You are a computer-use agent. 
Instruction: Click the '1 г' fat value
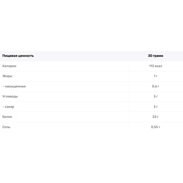coord(156,76)
